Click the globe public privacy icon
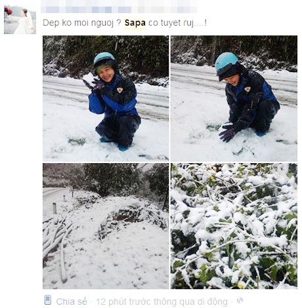302x308 pixels. pyautogui.click(x=240, y=300)
